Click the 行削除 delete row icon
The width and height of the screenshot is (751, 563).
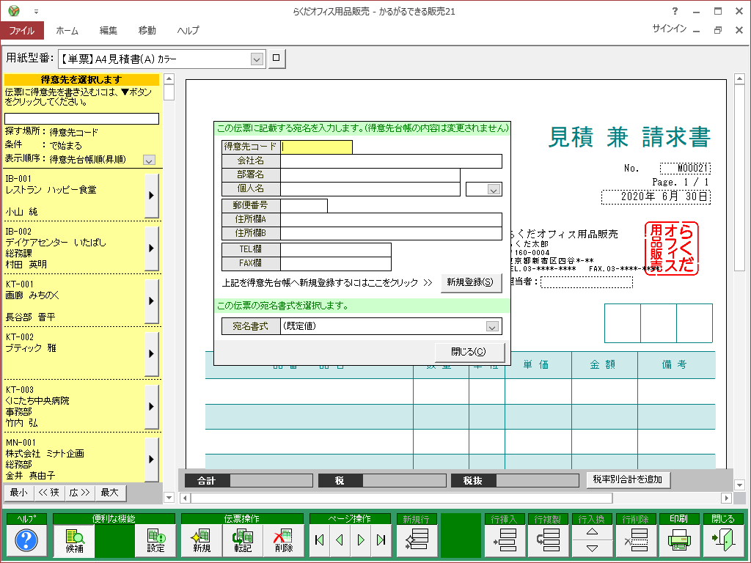[x=636, y=540]
